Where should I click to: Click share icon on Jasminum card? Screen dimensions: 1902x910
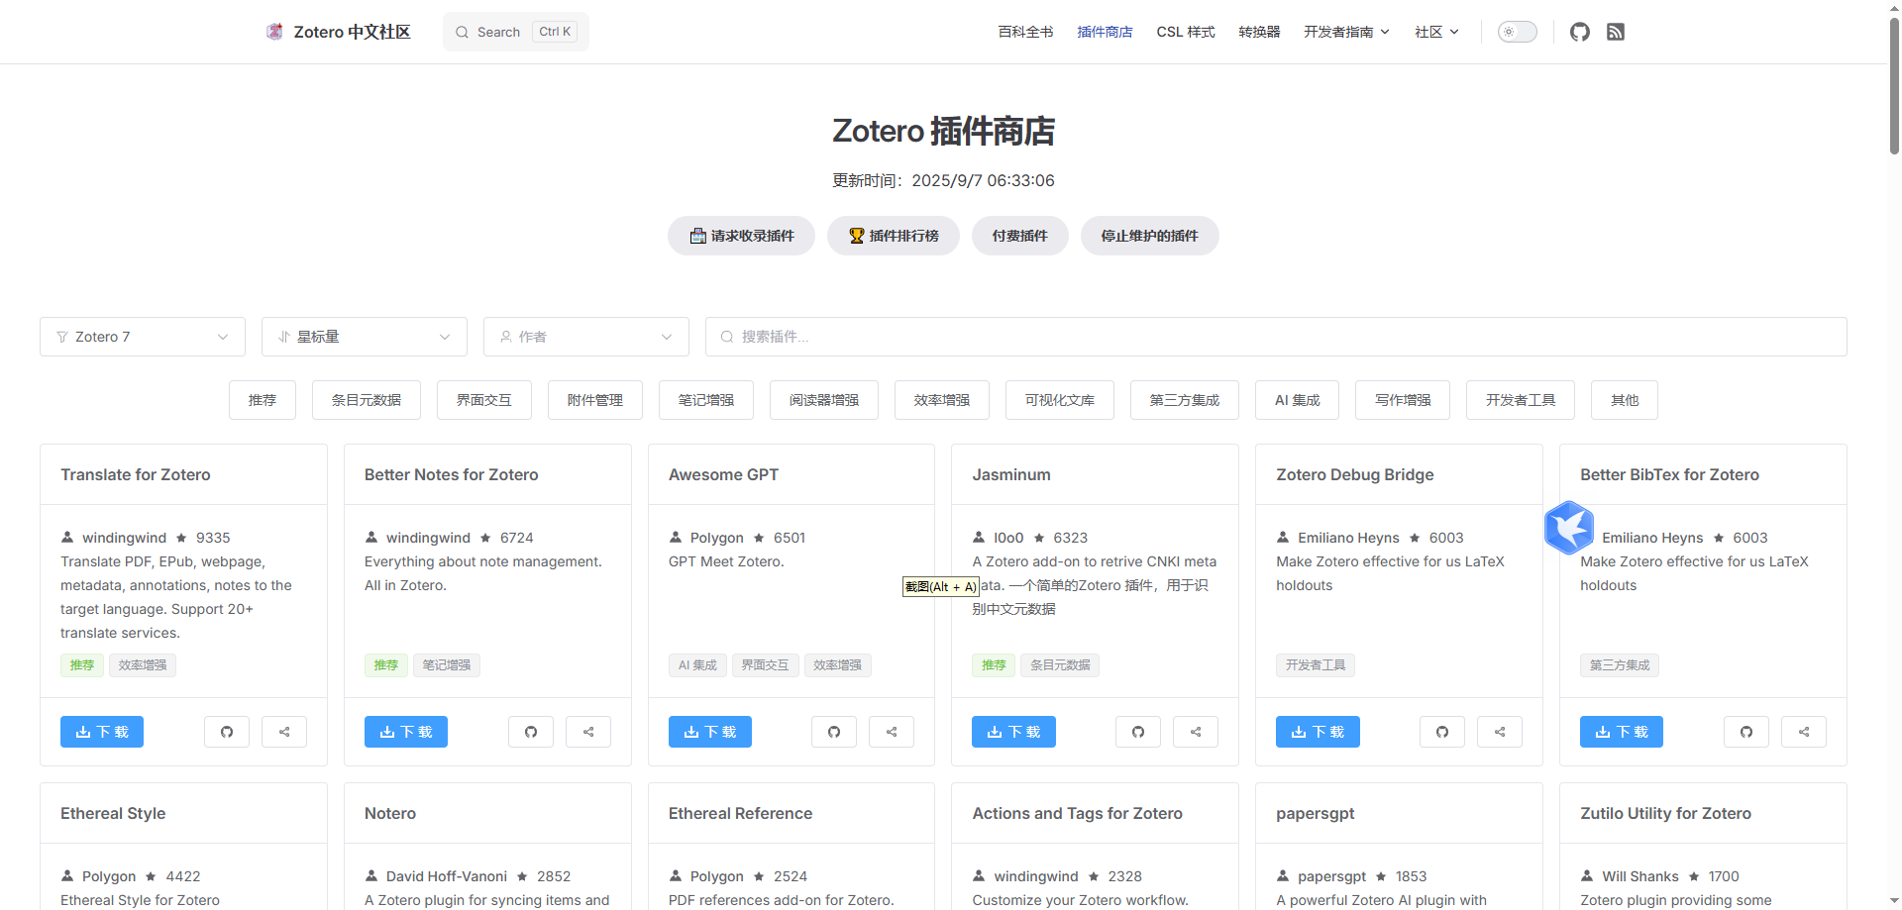[1196, 732]
